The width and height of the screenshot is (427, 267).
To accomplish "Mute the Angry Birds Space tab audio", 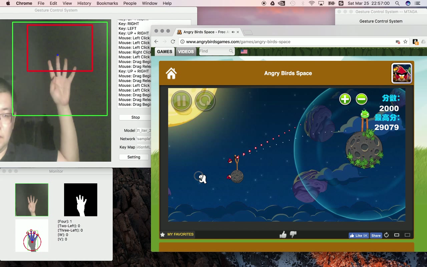I will coord(233,32).
